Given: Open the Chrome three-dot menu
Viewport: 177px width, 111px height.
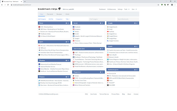Looking at the screenshot, I should pos(175,5).
